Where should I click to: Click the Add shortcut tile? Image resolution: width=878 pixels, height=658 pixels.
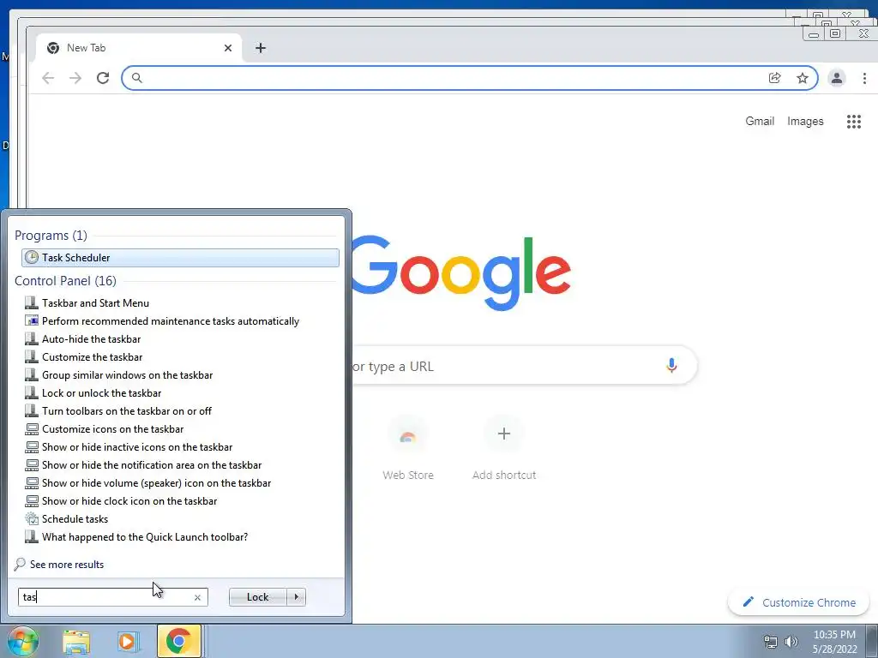[x=504, y=449]
